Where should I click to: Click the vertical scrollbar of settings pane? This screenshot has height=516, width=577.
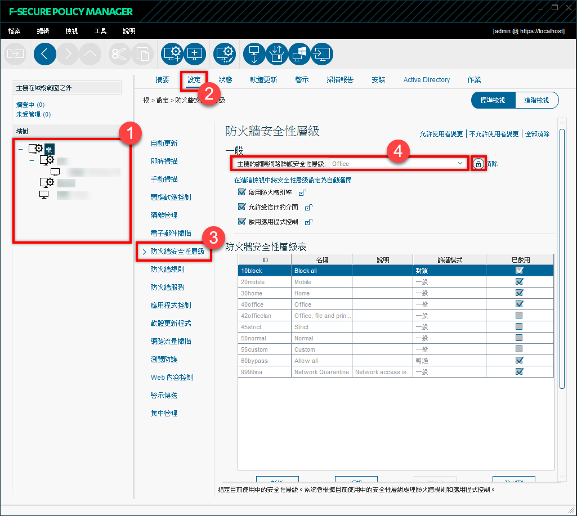(562, 258)
